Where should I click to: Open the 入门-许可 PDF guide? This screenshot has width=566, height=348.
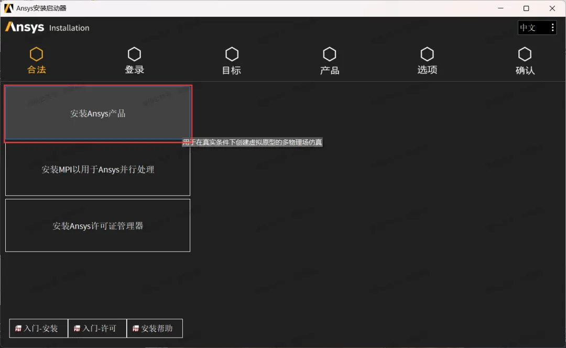[97, 328]
